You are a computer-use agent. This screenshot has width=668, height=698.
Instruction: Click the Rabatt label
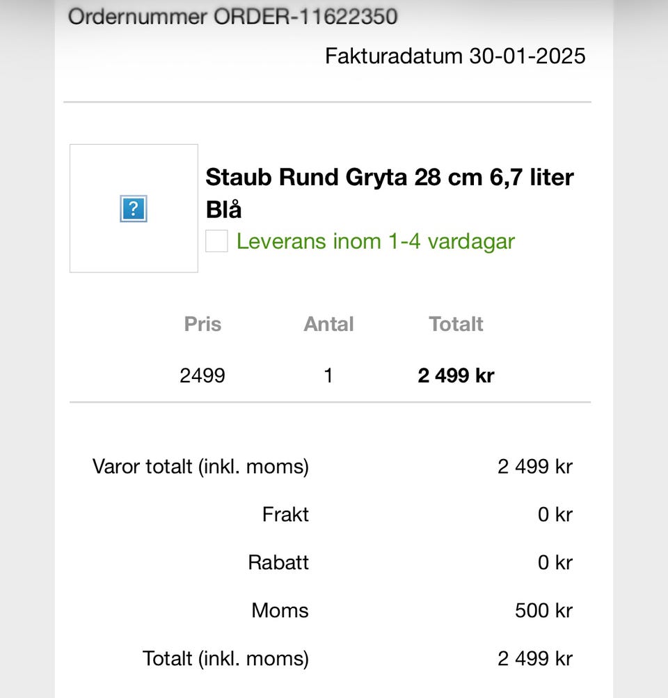coord(278,562)
